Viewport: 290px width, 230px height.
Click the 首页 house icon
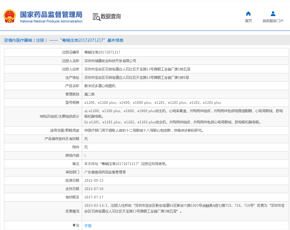point(248,14)
